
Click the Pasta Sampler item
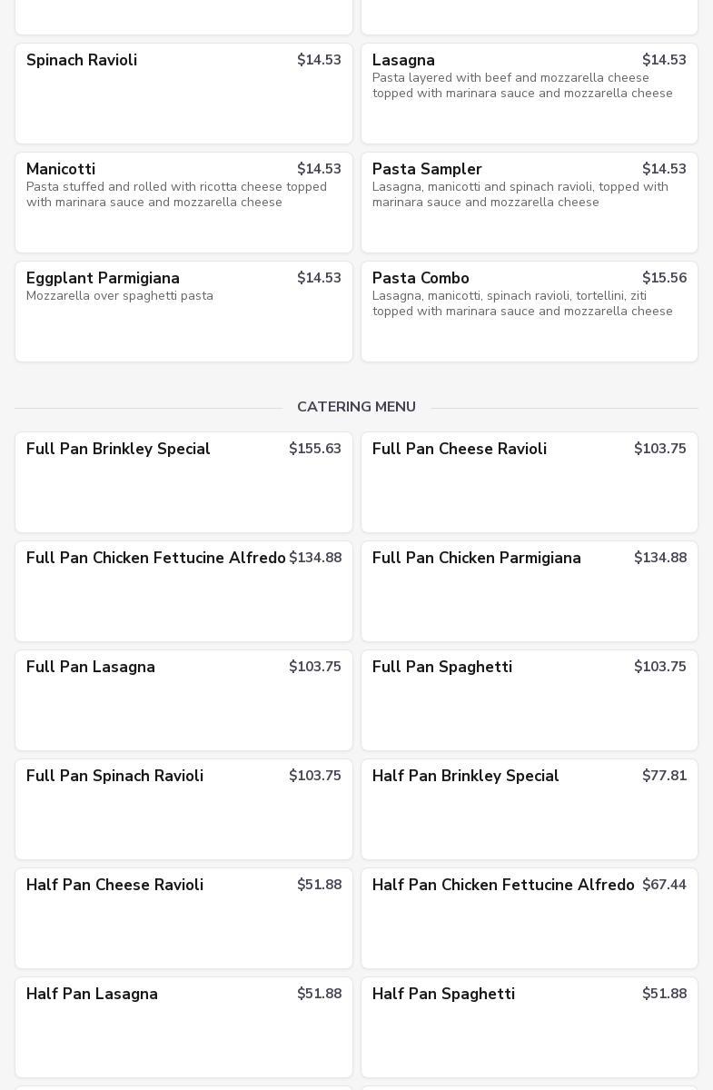(529, 202)
